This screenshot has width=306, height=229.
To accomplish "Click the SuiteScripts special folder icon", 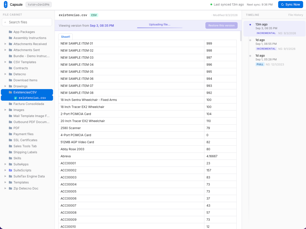I will pos(10,170).
